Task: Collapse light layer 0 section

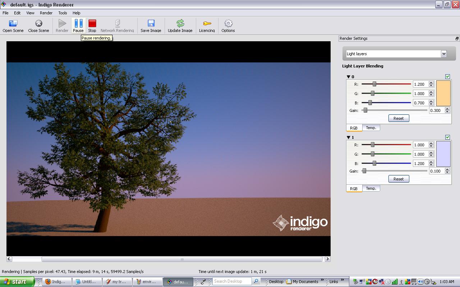Action: pos(348,77)
